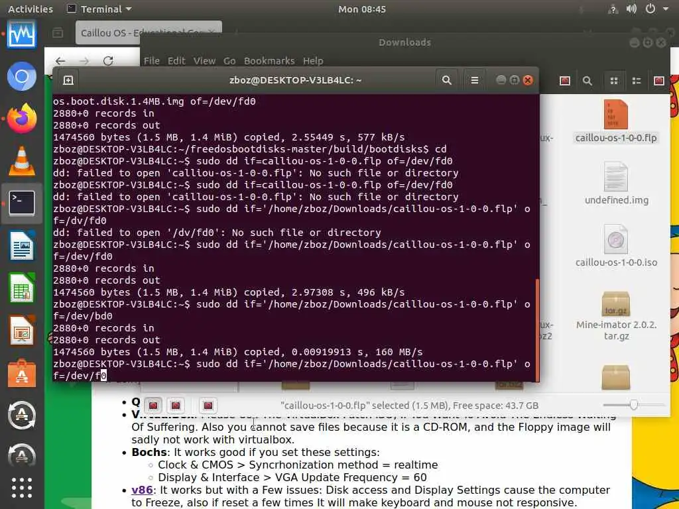Viewport: 679px width, 509px height.
Task: Click the power icon in top bar
Action: click(650, 9)
